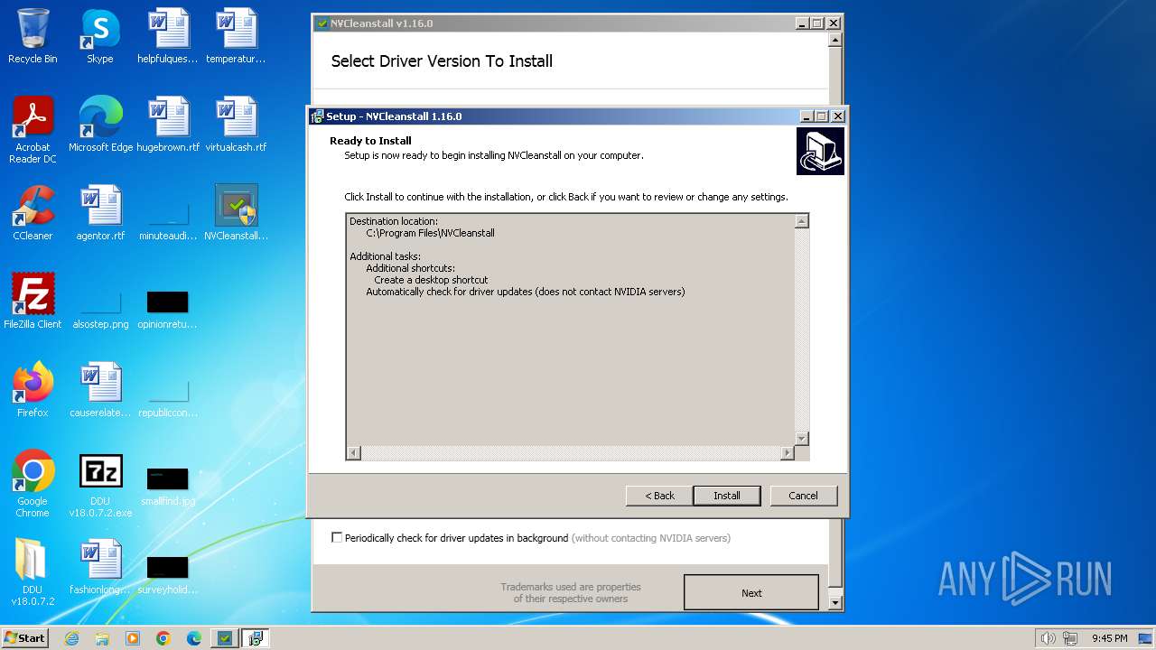The image size is (1156, 650).
Task: Click NVCleanstall window scrollbar down arrow
Action: [835, 602]
